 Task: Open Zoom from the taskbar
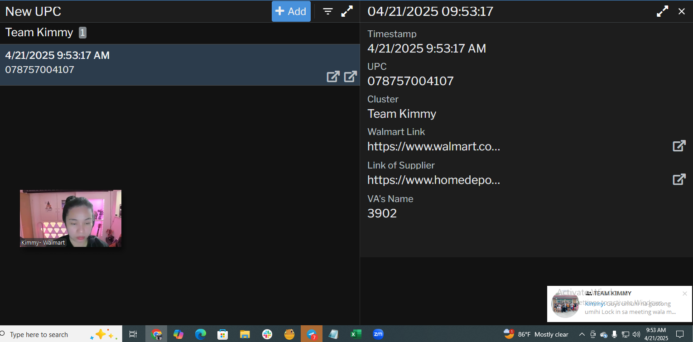[x=378, y=334]
